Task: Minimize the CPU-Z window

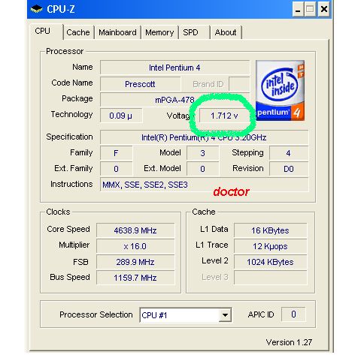Action: point(298,10)
